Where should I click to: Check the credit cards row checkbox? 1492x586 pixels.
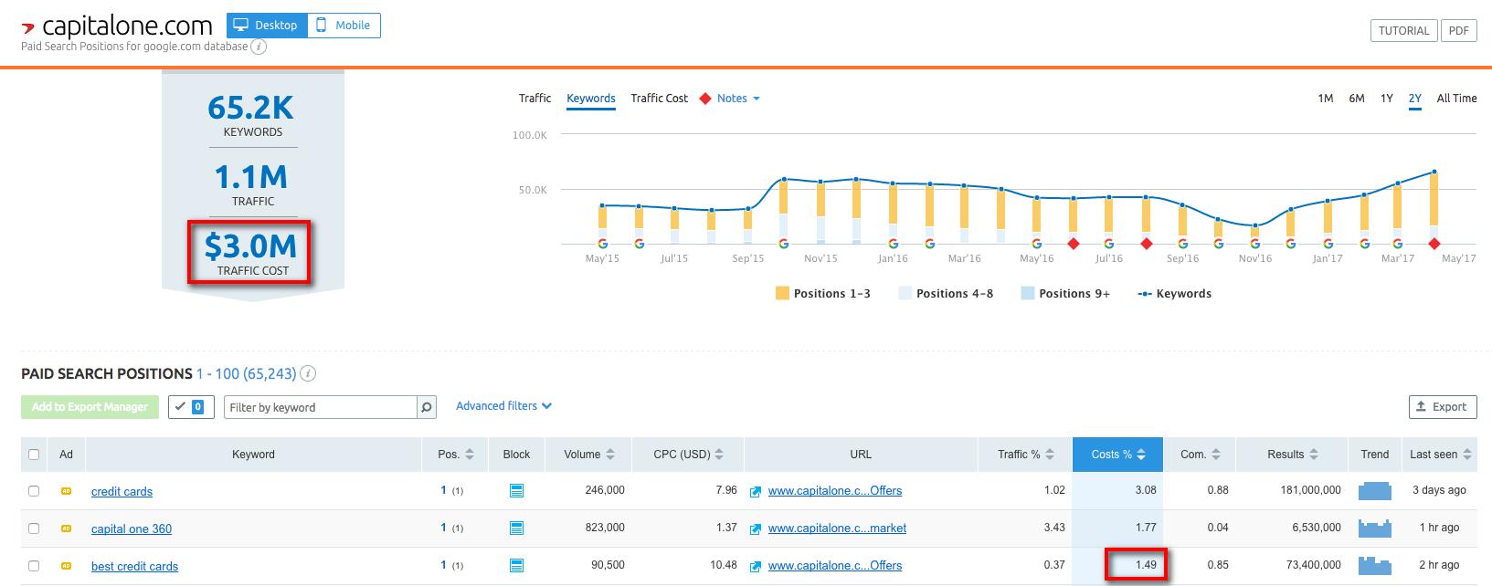tap(34, 491)
